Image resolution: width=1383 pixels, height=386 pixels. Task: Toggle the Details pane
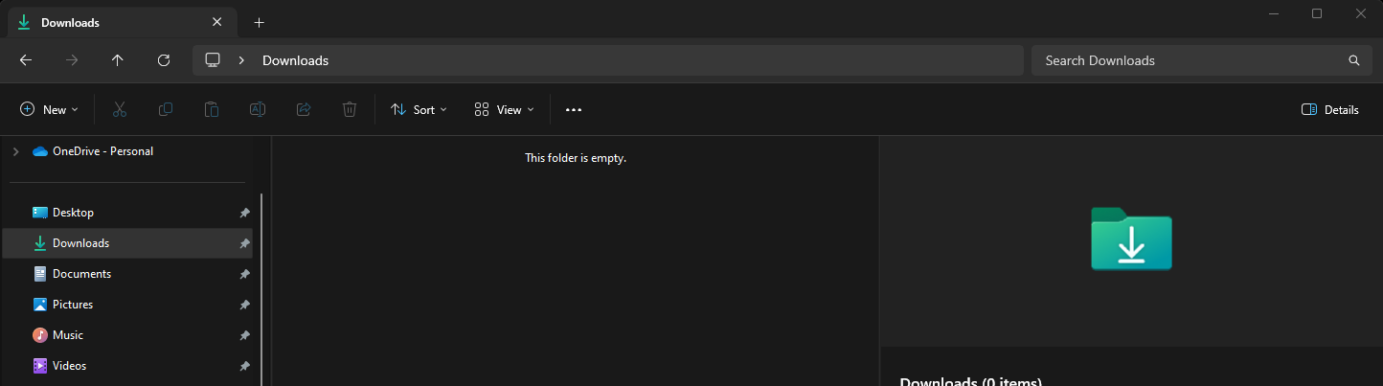click(x=1330, y=110)
